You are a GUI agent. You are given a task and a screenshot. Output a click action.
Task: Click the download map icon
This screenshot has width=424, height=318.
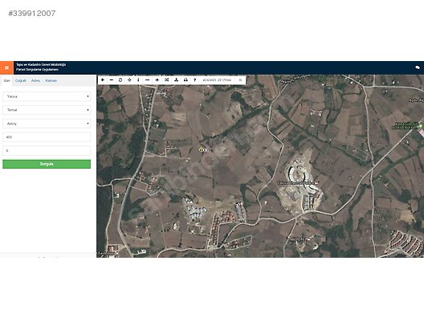tap(176, 79)
